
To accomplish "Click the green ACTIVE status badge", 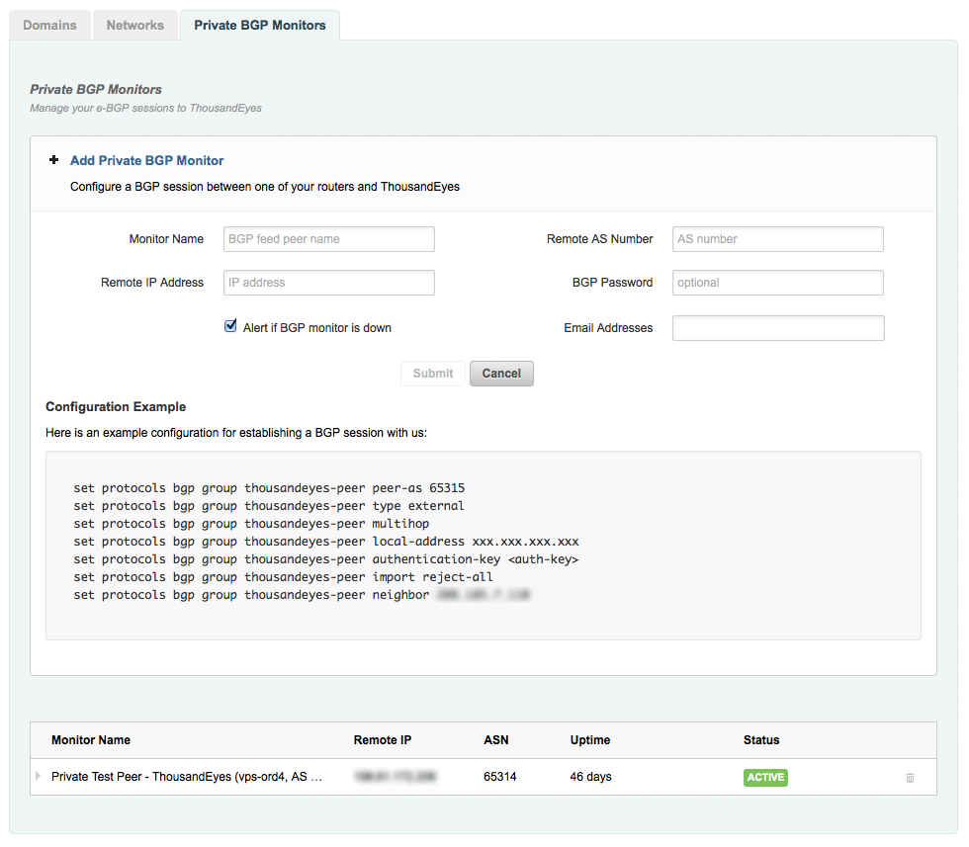I will click(765, 778).
